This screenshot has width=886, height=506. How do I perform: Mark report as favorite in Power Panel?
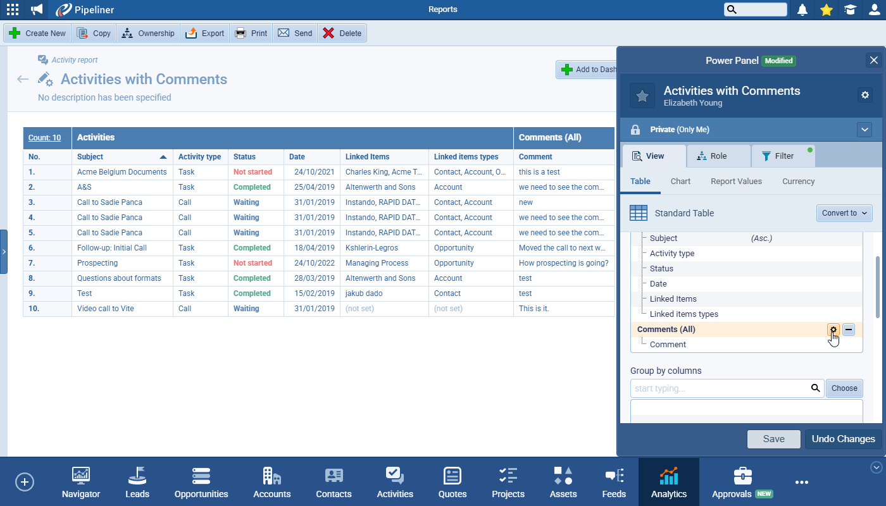[642, 96]
